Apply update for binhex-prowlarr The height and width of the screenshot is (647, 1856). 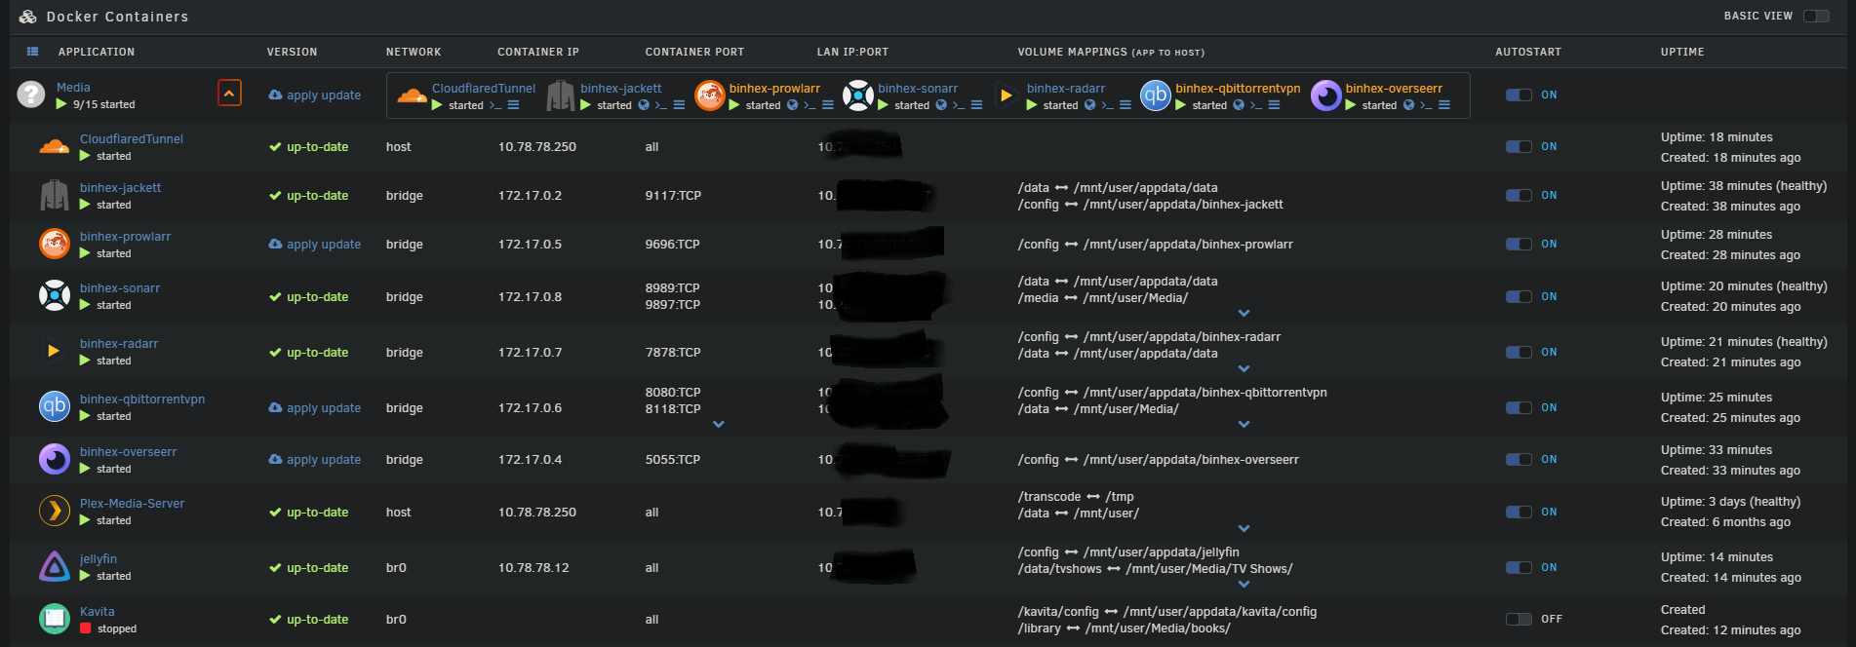[x=315, y=244]
